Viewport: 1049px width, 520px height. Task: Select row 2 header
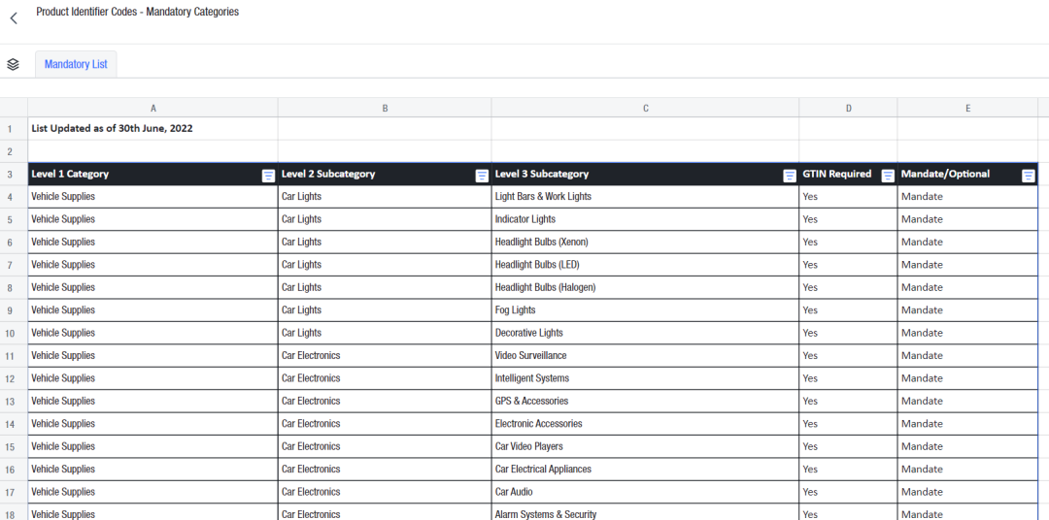[14, 151]
